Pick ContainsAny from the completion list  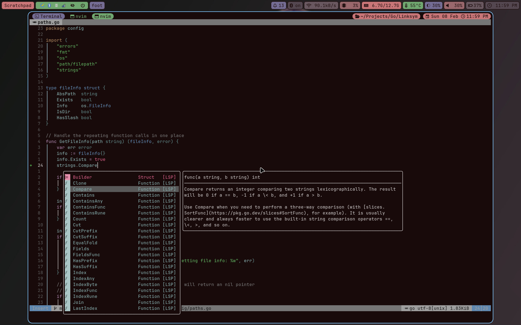coord(122,201)
